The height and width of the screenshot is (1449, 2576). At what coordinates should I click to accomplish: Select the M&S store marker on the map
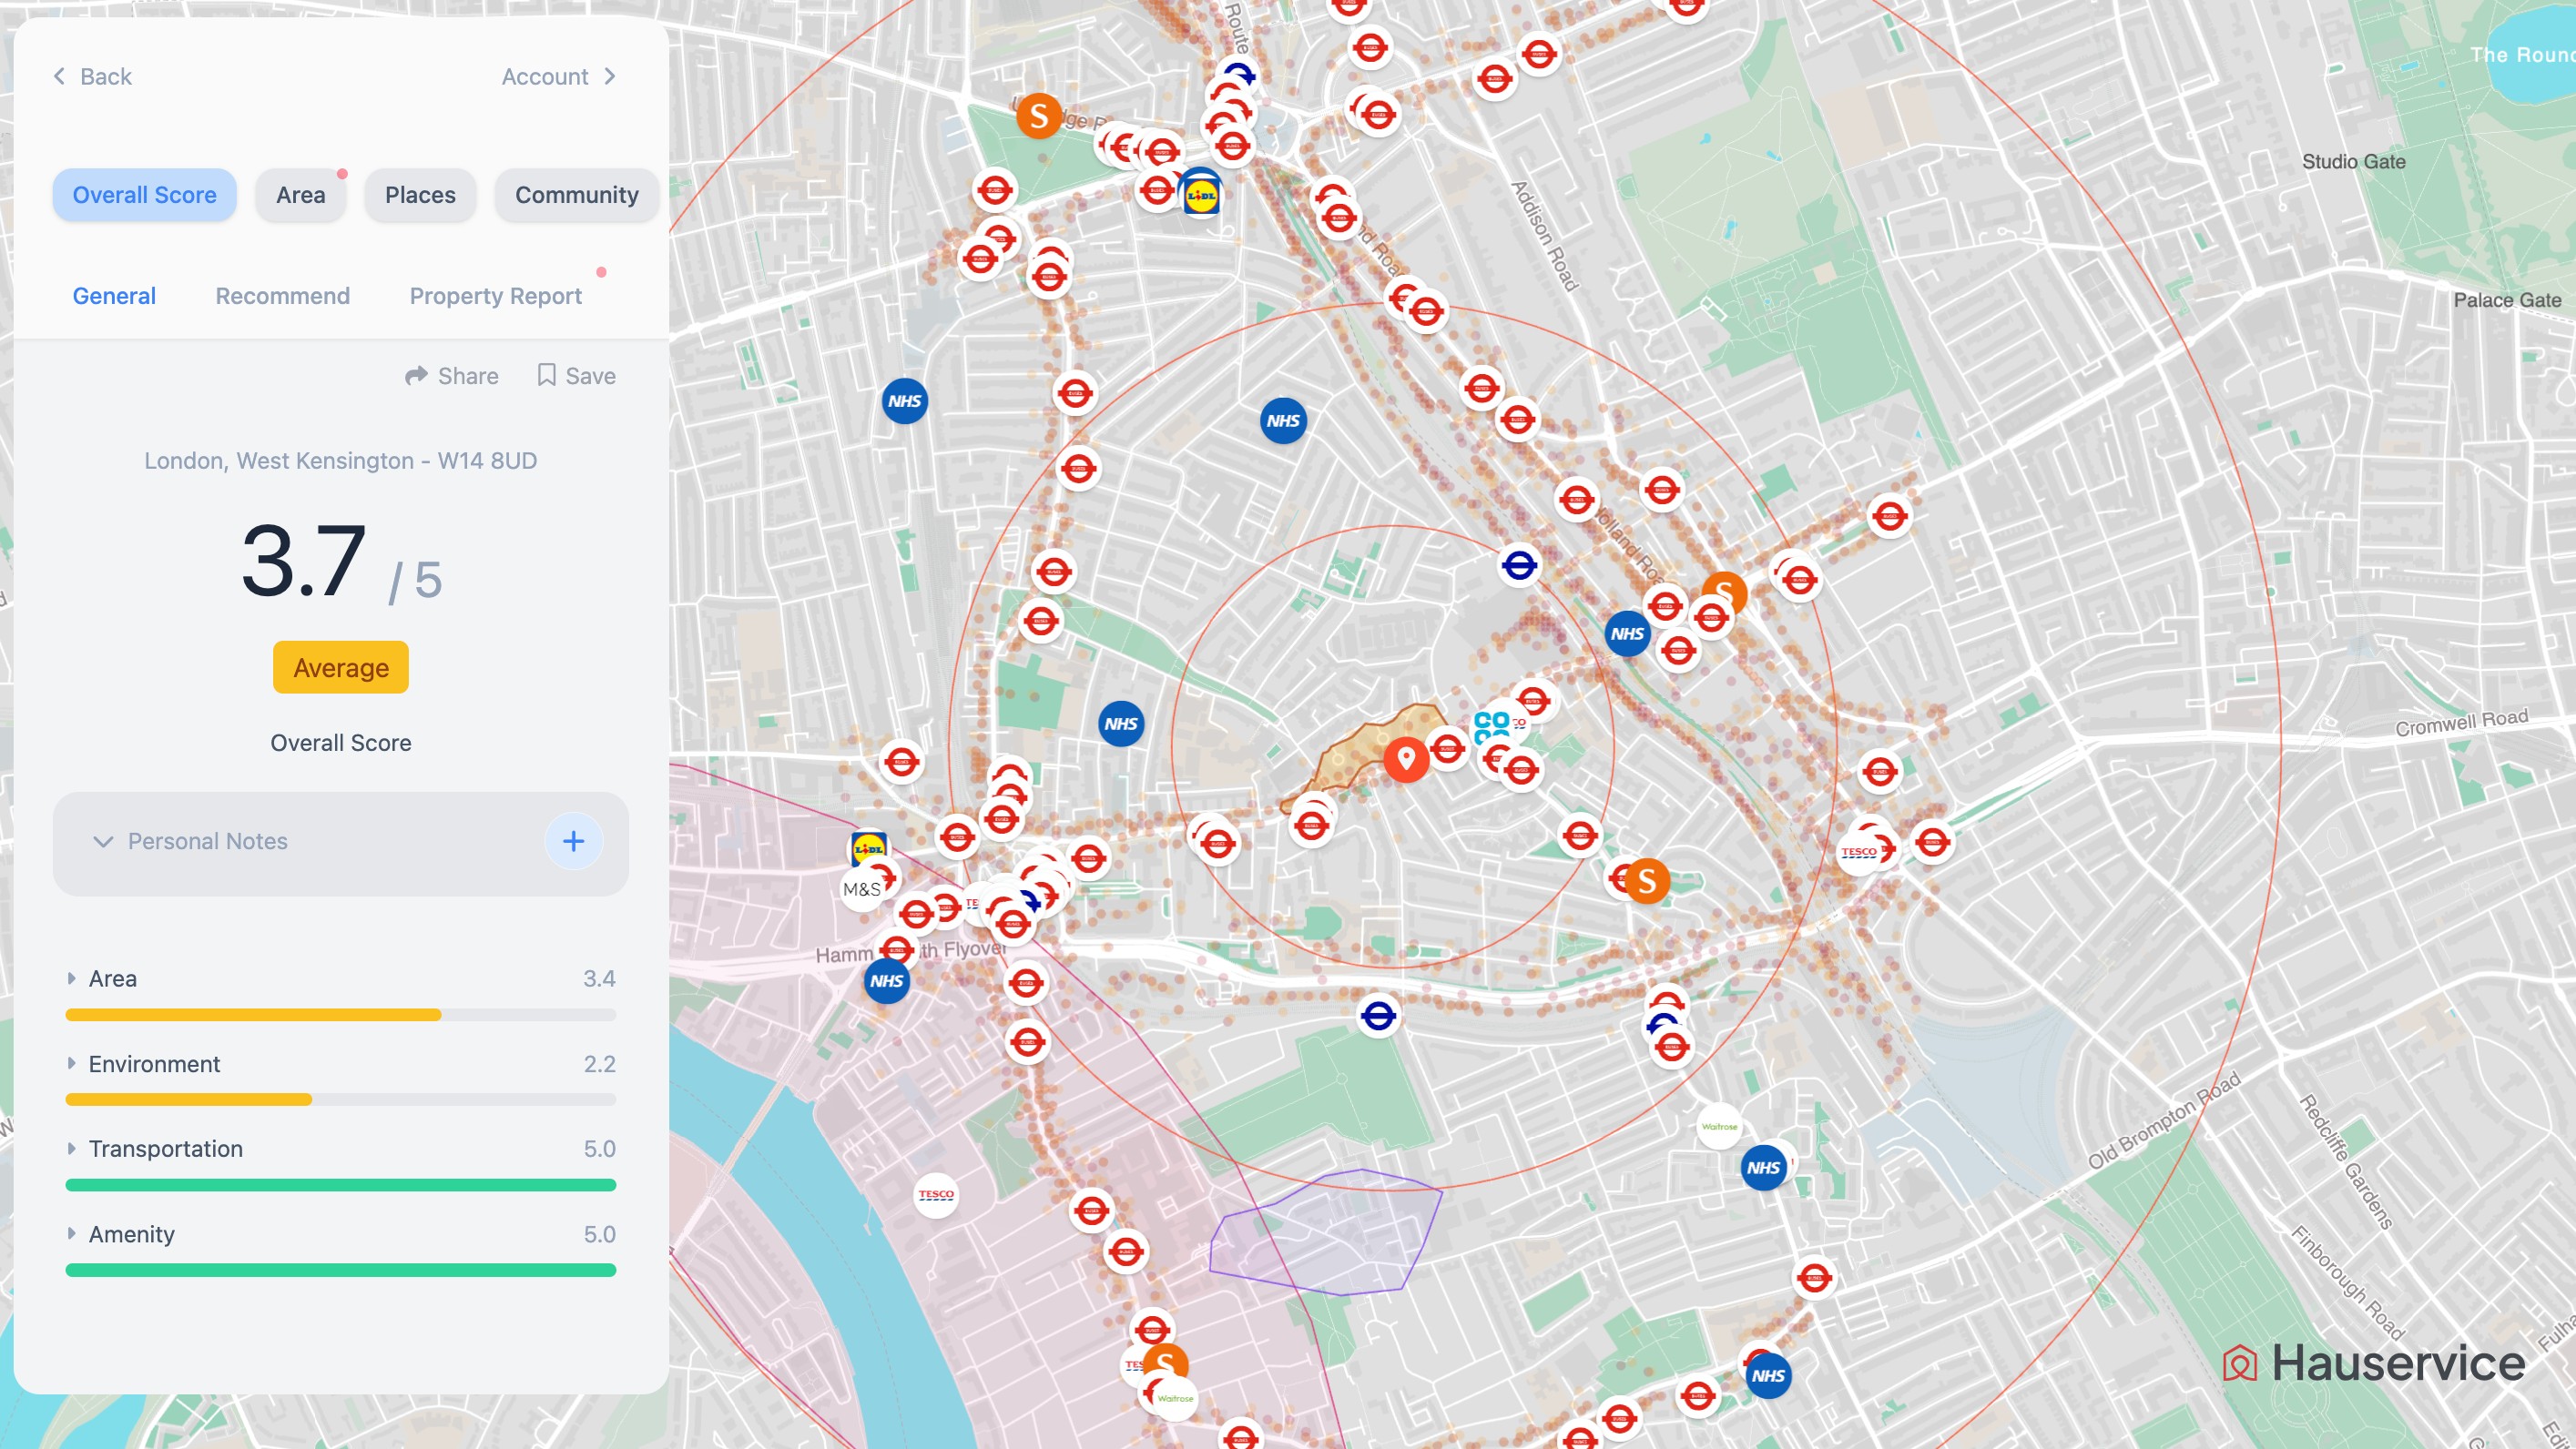863,887
